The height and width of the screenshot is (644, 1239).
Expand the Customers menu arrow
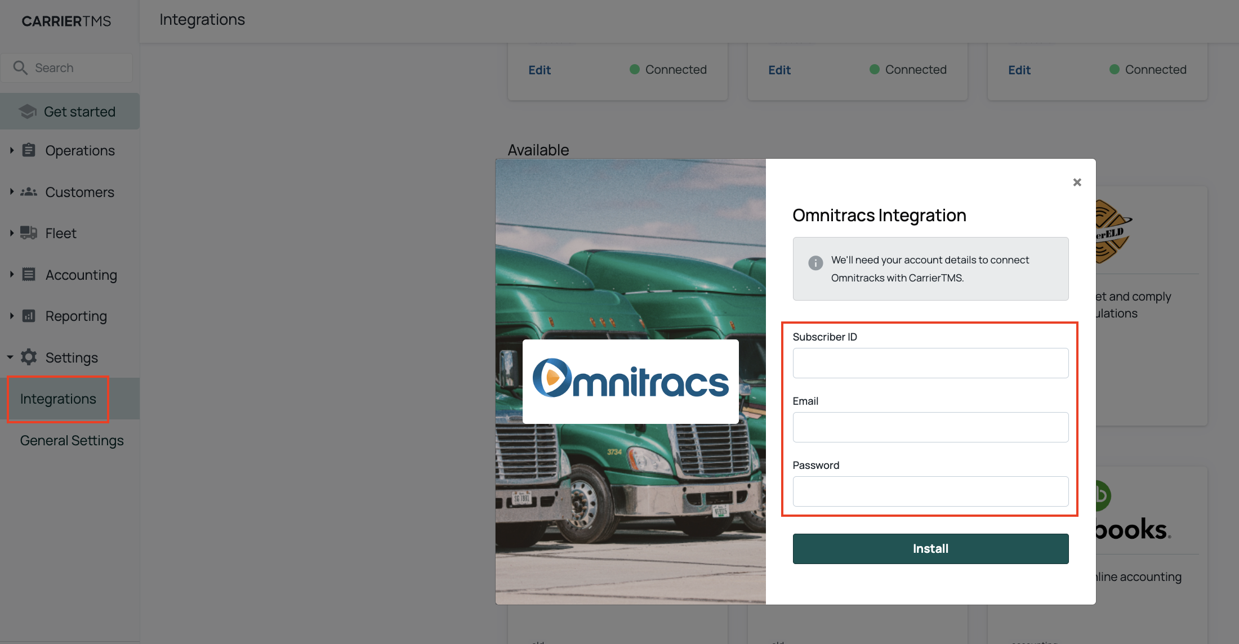pyautogui.click(x=11, y=192)
